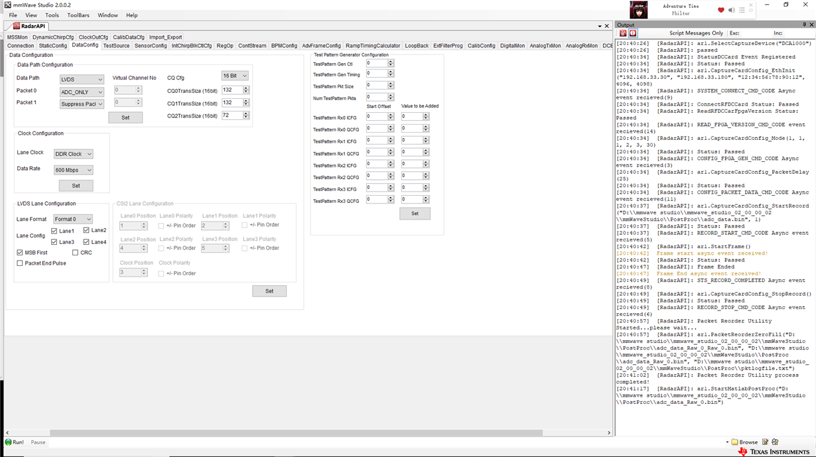This screenshot has width=816, height=457.
Task: Click the mmWave Studio app icon in title bar
Action: coord(7,5)
